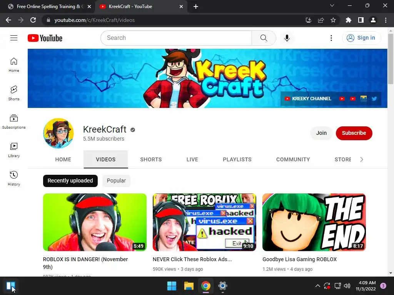Click the Sign in button
This screenshot has height=295, width=394.
point(361,38)
